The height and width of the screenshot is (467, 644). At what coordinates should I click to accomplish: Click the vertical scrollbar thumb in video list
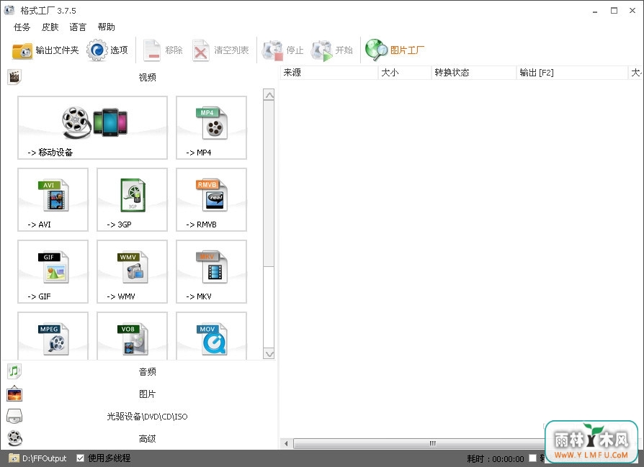pyautogui.click(x=269, y=183)
